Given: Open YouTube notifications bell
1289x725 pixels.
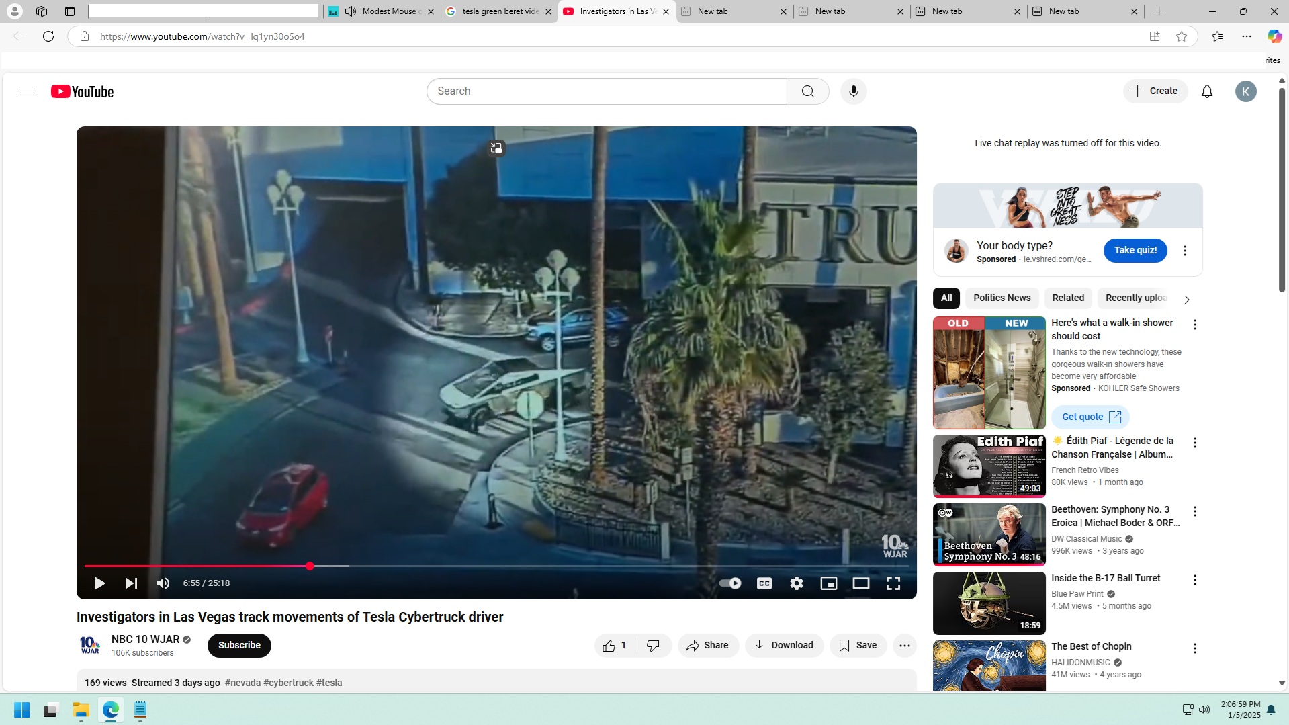Looking at the screenshot, I should [1206, 91].
